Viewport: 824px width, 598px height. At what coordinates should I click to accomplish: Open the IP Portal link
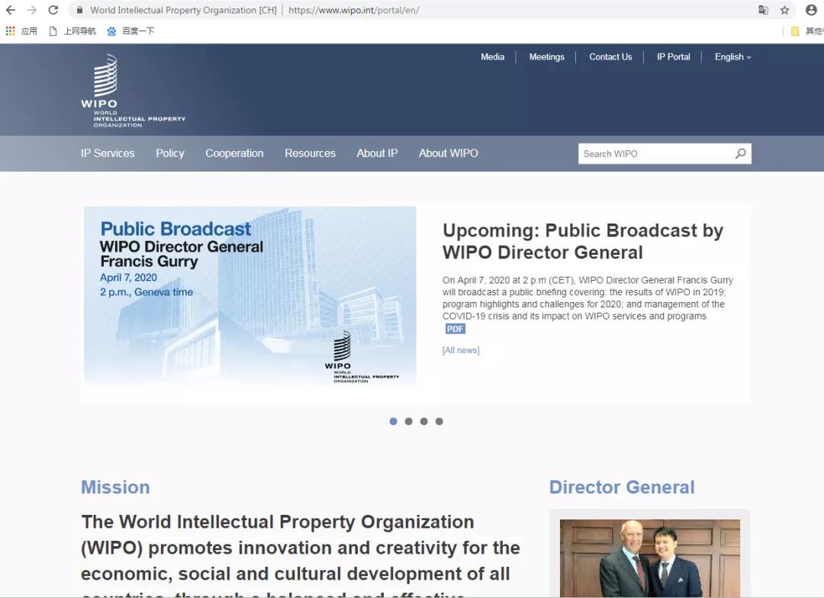[673, 56]
